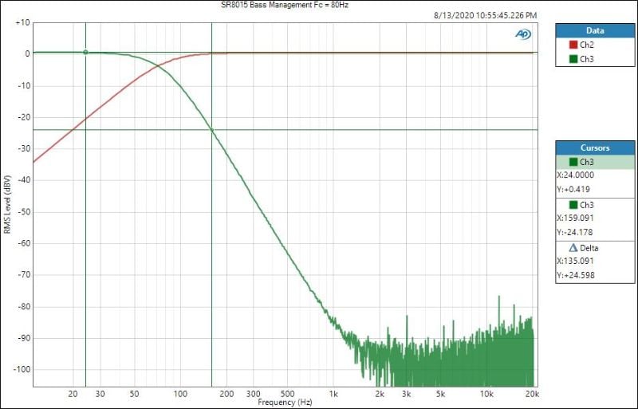
Task: Select the cursor marker at 159 Hz crossing
Action: 211,130
